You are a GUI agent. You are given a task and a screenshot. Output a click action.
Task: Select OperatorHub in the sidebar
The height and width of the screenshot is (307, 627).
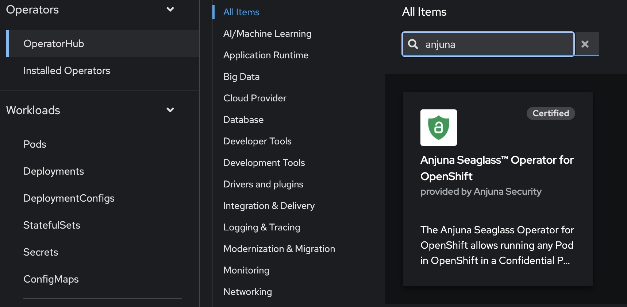coord(54,43)
